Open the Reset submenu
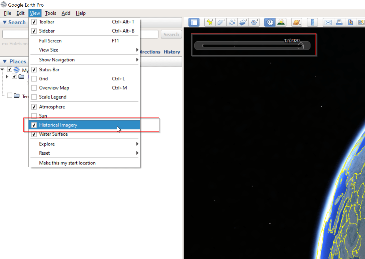Image resolution: width=365 pixels, height=259 pixels. click(x=84, y=153)
